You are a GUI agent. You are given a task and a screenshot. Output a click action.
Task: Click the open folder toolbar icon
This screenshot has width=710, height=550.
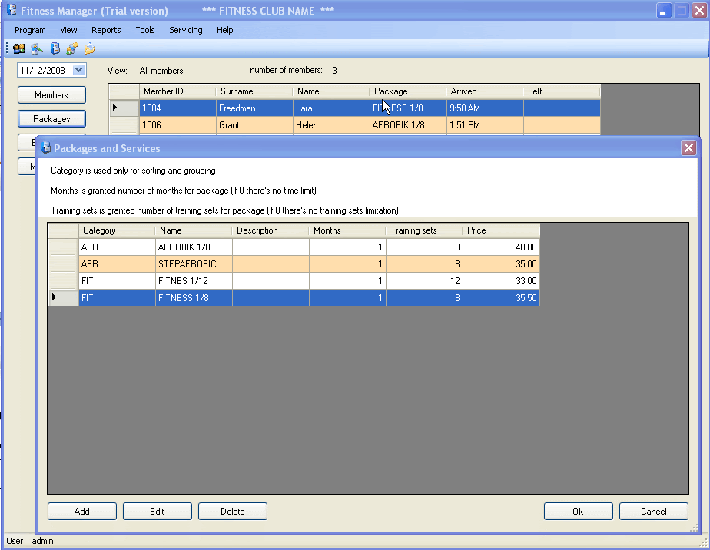click(90, 48)
